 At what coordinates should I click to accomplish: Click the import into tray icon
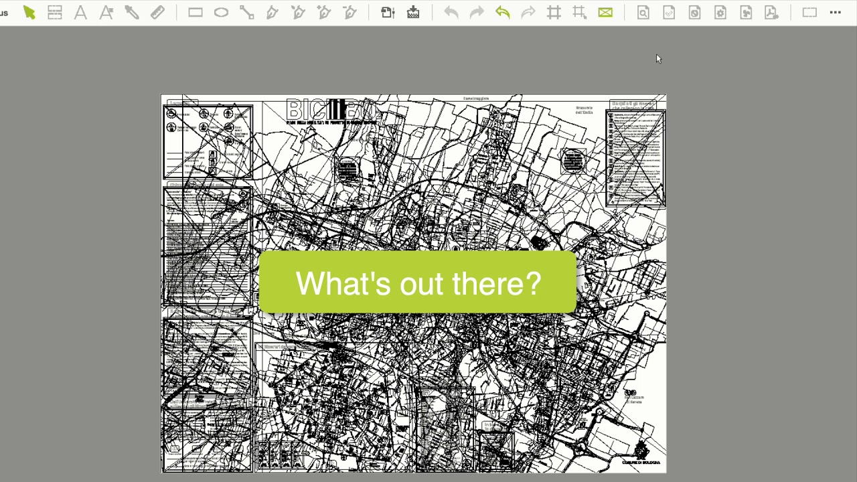(413, 13)
